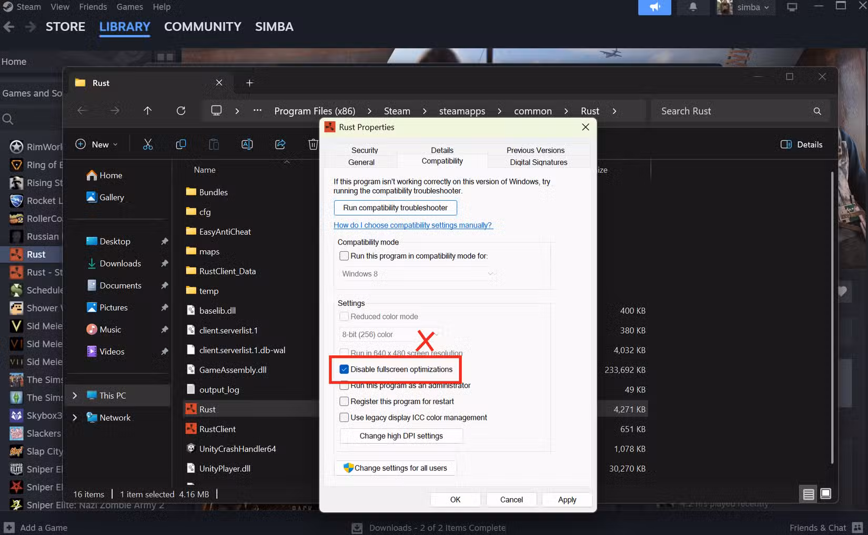
Task: Toggle Run this program in compatibility mode
Action: point(344,256)
